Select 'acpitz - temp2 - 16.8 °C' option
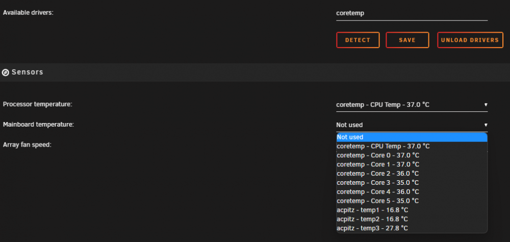 (x=412, y=219)
